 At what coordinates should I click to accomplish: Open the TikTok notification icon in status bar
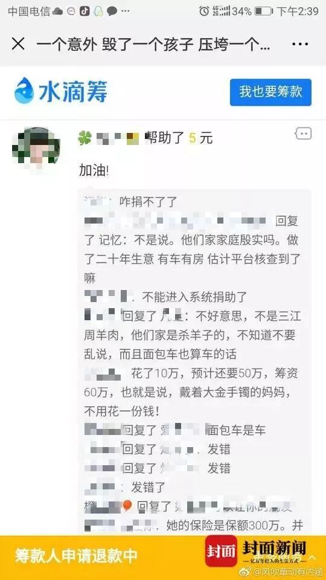85,11
